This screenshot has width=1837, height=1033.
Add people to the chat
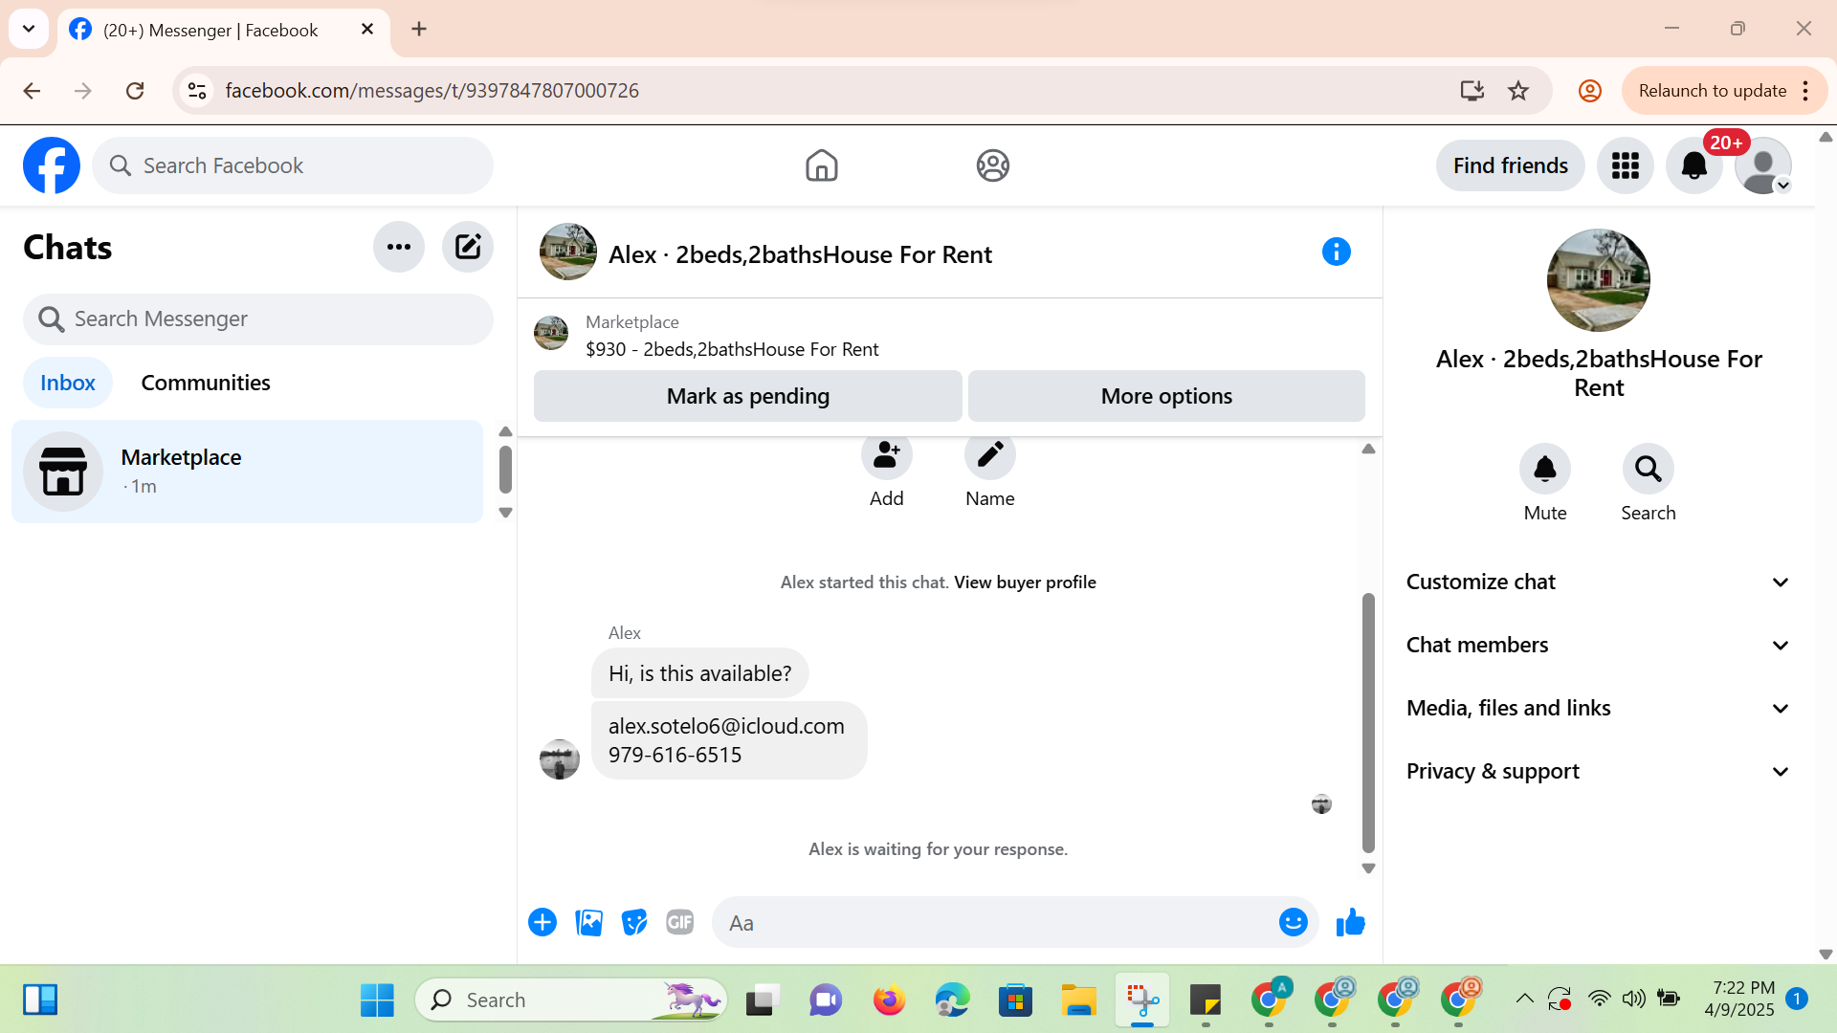[x=887, y=455]
